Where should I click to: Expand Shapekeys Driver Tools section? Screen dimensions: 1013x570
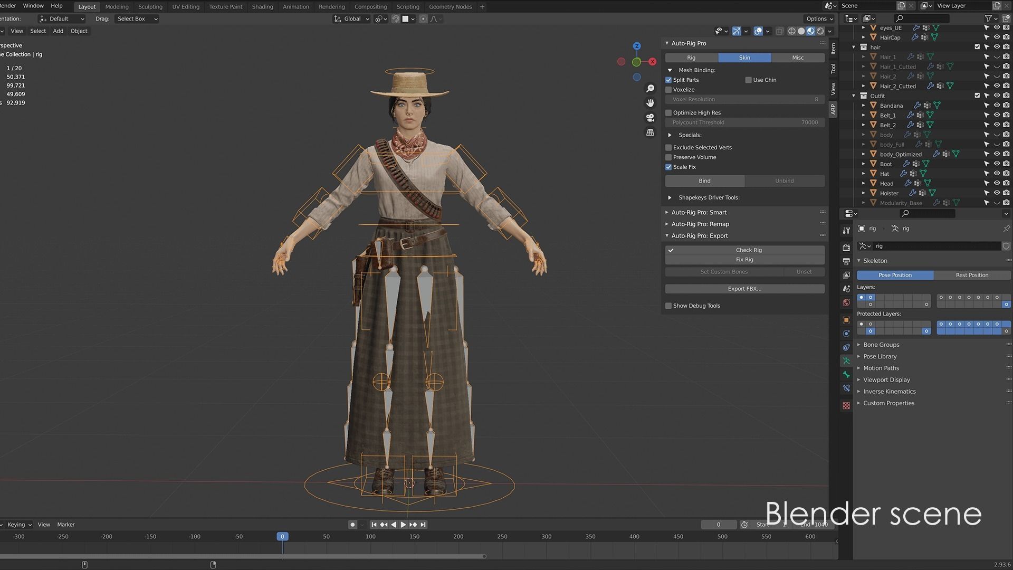tap(670, 198)
